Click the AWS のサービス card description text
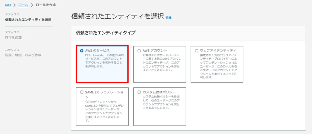Viewport: 312px width, 134px height. click(x=105, y=61)
